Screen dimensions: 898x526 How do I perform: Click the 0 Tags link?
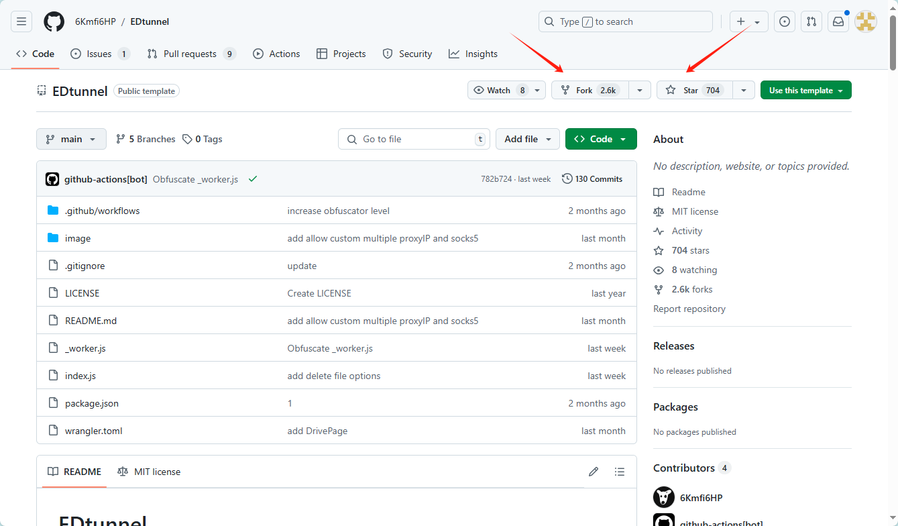pos(203,139)
